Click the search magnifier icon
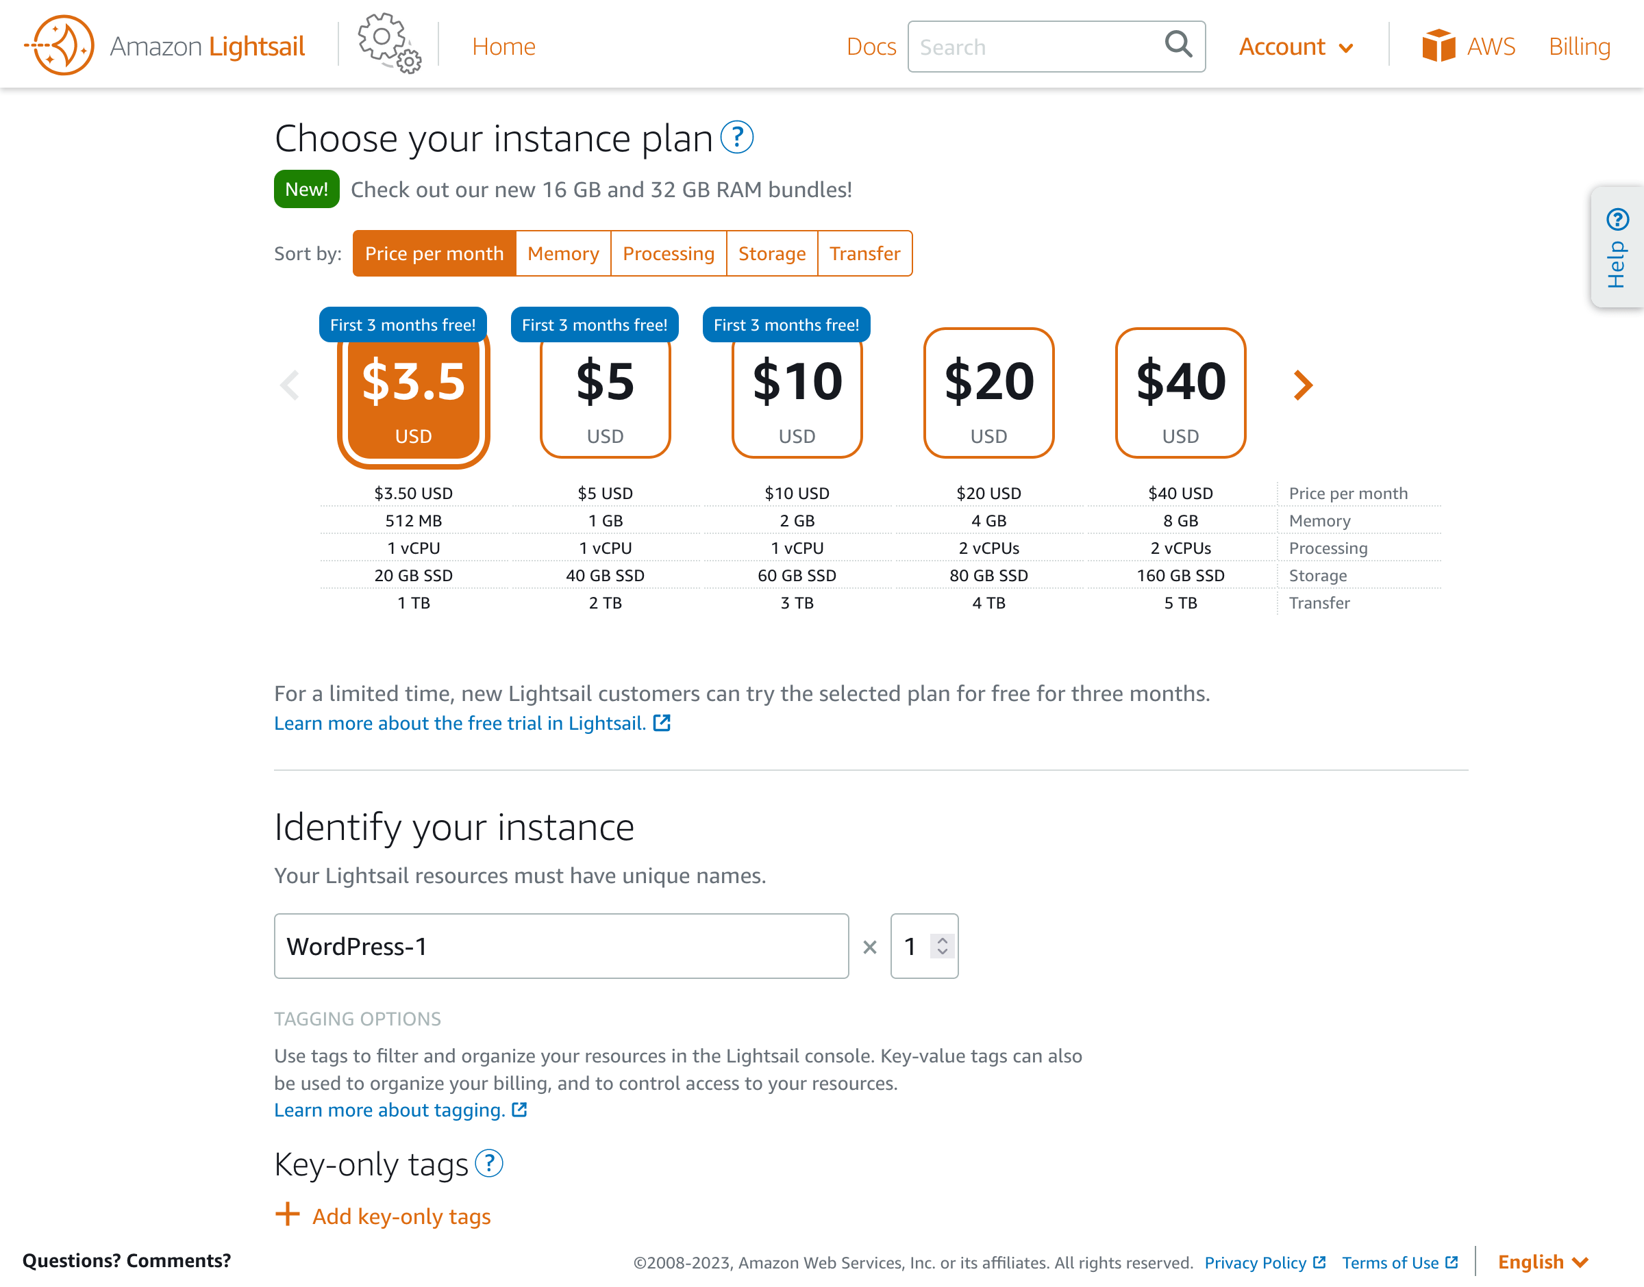The image size is (1644, 1287). (1178, 46)
